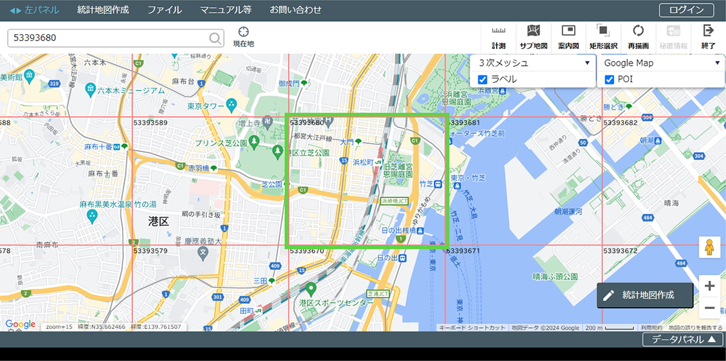726x361 pixels.
Task: Open the マニュアル等 menu
Action: tap(226, 10)
